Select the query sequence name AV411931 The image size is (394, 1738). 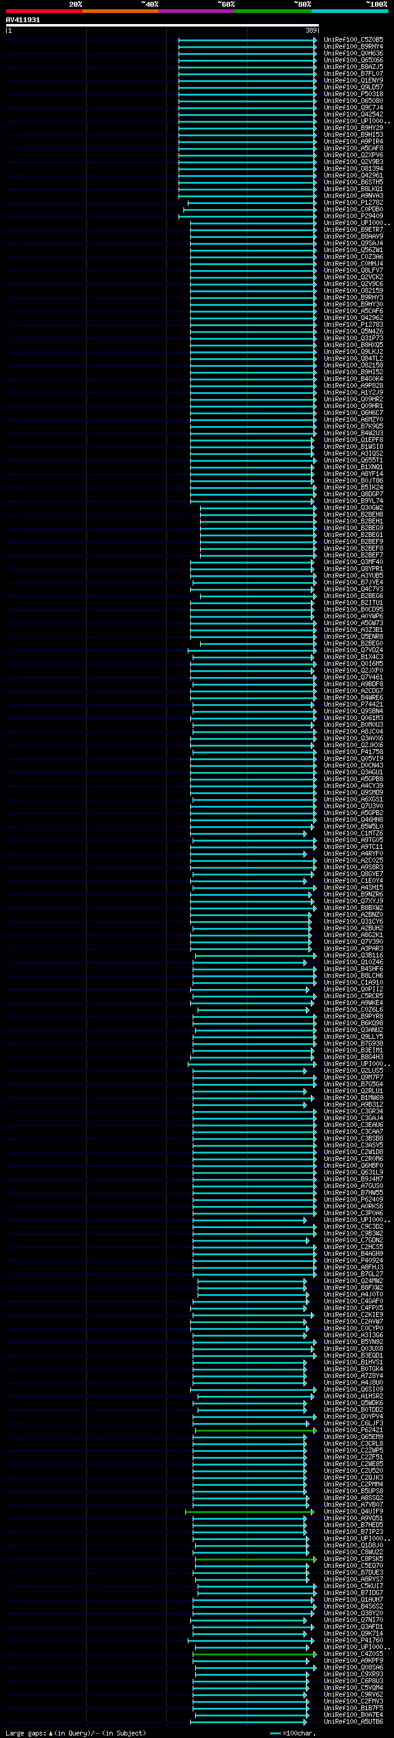(x=23, y=20)
